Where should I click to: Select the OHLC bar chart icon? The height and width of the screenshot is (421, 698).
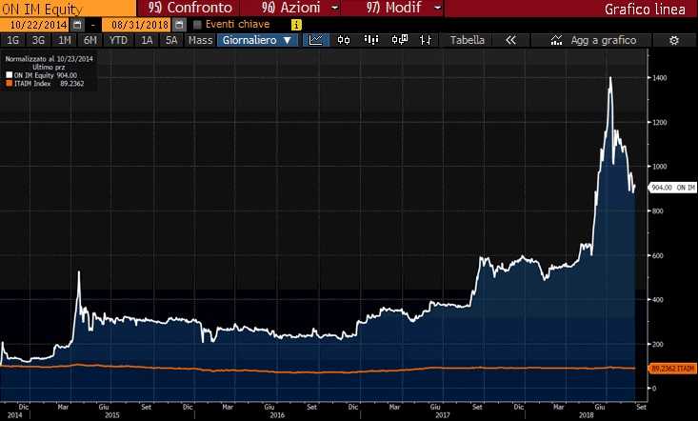pos(426,40)
